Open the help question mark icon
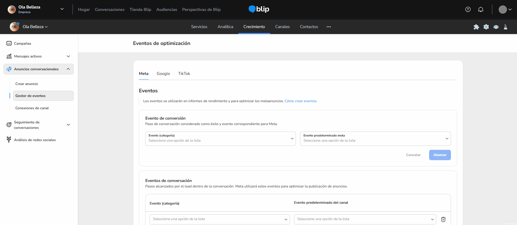This screenshot has width=517, height=225. click(x=468, y=10)
